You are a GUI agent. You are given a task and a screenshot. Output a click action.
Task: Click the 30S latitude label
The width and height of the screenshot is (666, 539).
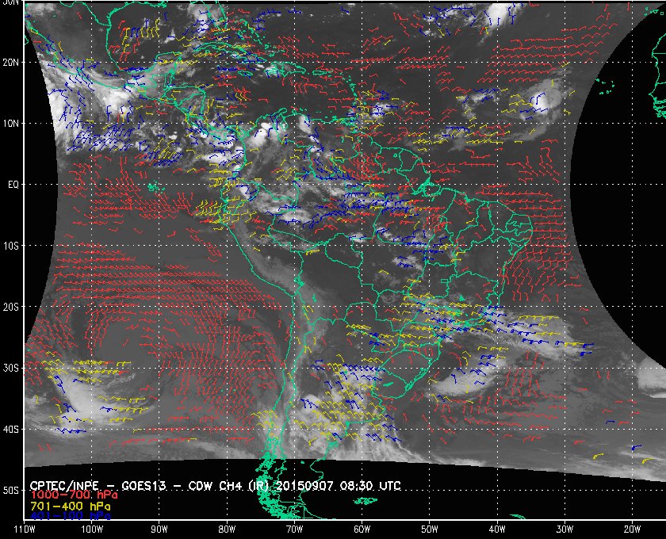pyautogui.click(x=11, y=369)
